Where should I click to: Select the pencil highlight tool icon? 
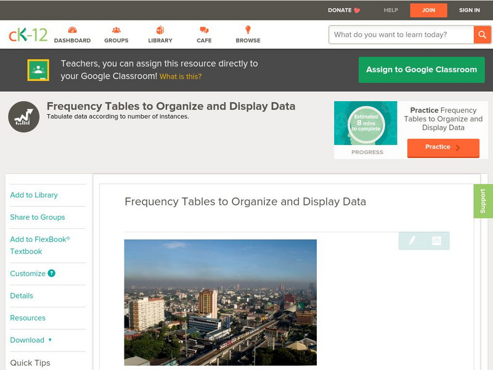[412, 240]
